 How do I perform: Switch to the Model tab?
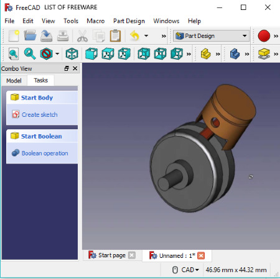pos(14,81)
